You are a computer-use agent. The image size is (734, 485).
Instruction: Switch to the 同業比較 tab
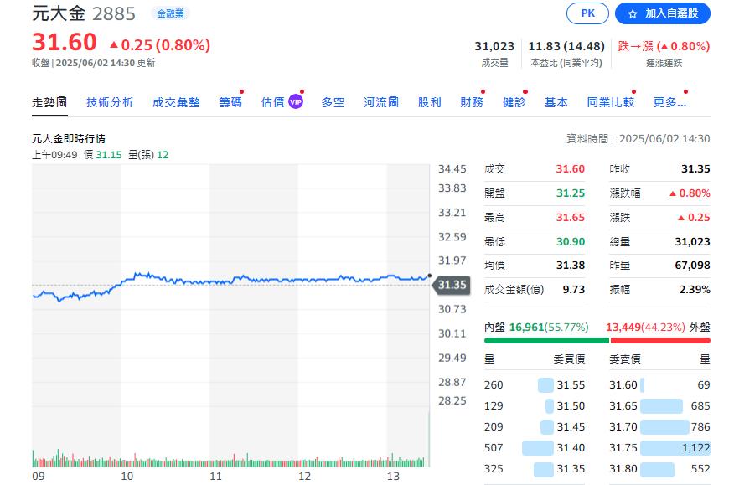click(x=610, y=102)
